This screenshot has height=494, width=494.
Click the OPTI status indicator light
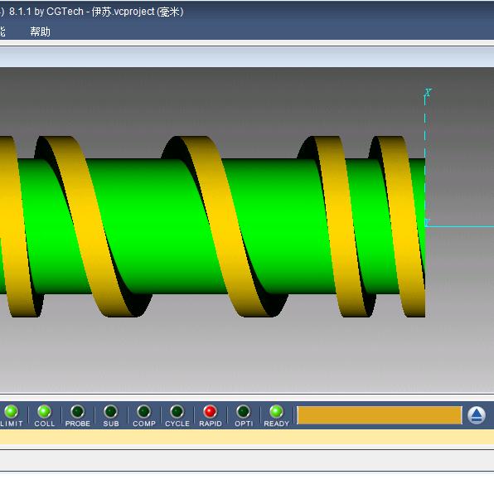point(243,411)
